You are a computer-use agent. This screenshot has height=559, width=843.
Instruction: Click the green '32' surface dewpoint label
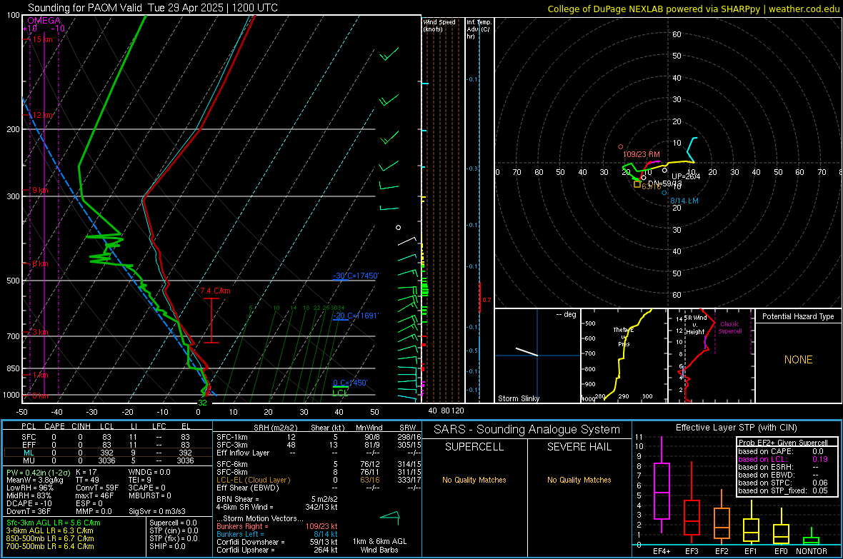(x=202, y=403)
